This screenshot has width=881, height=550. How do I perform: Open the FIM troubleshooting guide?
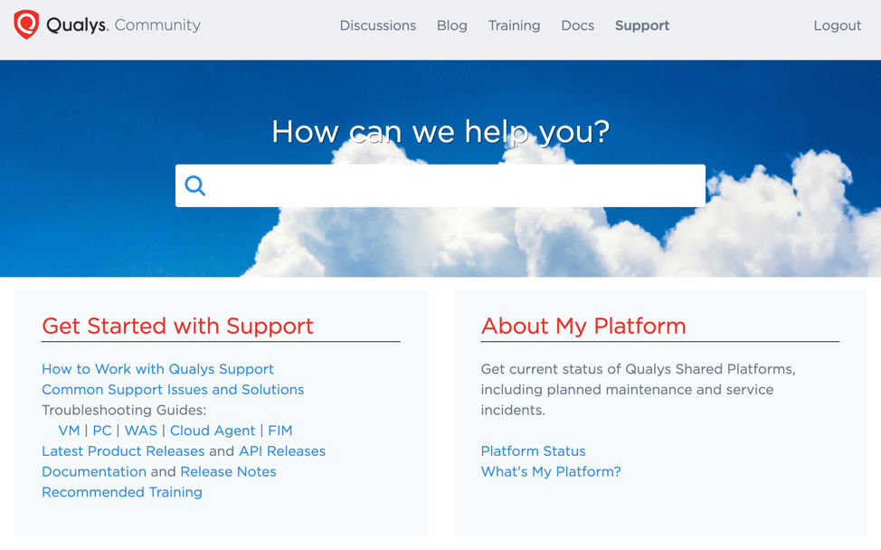[x=280, y=431]
